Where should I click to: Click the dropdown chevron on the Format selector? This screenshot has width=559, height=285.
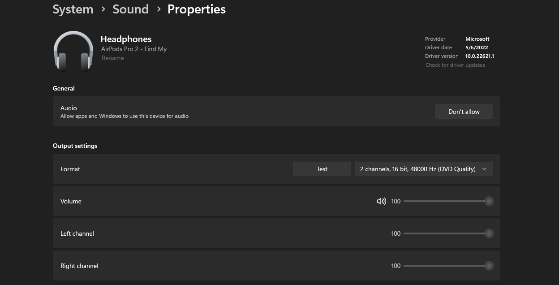[x=484, y=169]
